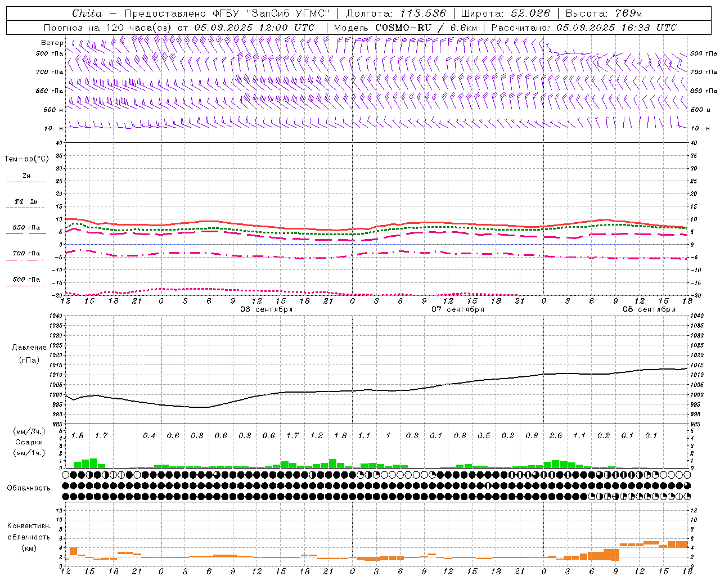The image size is (720, 576).
Task: Click the model label "COSMO-RU / 6.6км"
Action: [x=426, y=28]
